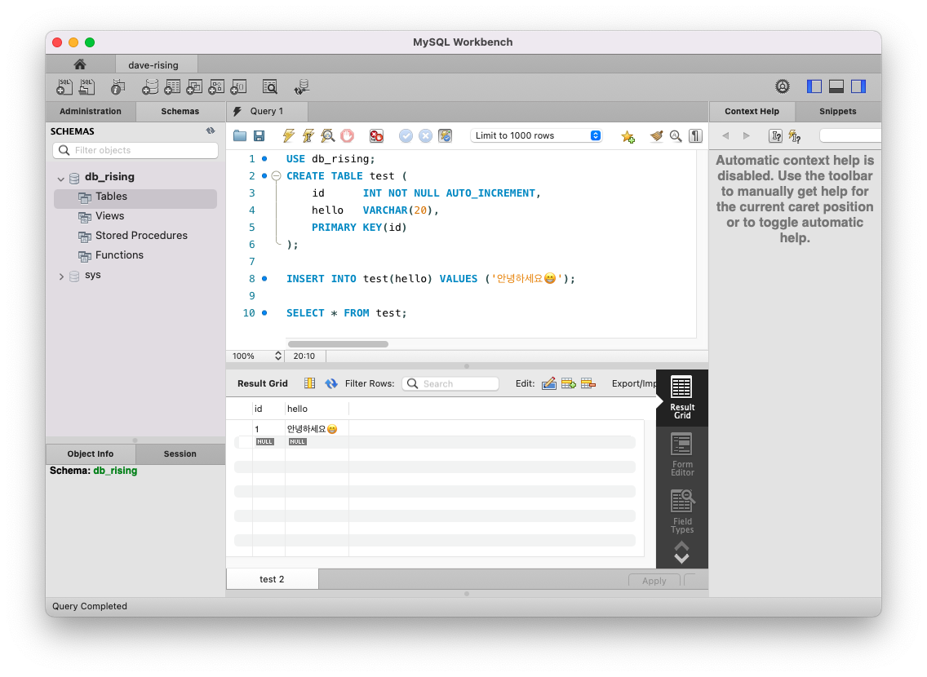The image size is (927, 677).
Task: Switch to the Administration tab
Action: coord(91,111)
